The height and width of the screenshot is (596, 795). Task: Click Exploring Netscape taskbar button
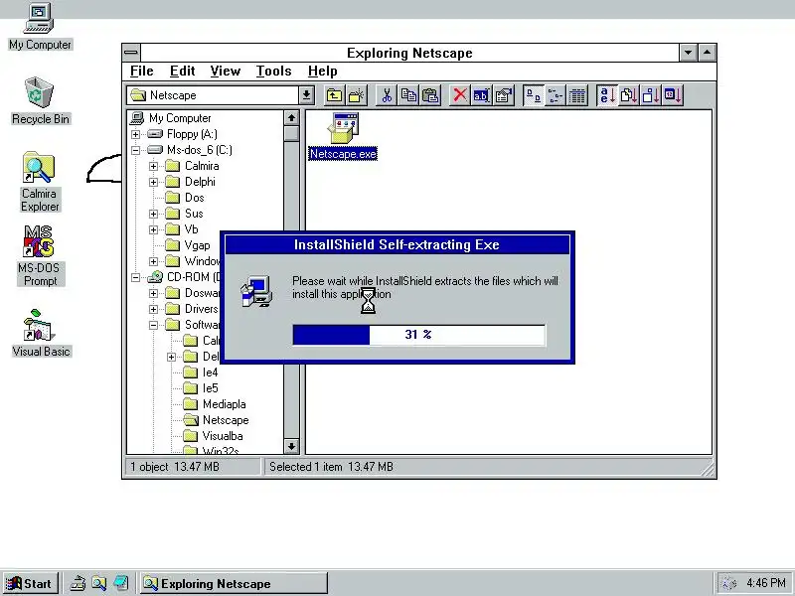(234, 583)
